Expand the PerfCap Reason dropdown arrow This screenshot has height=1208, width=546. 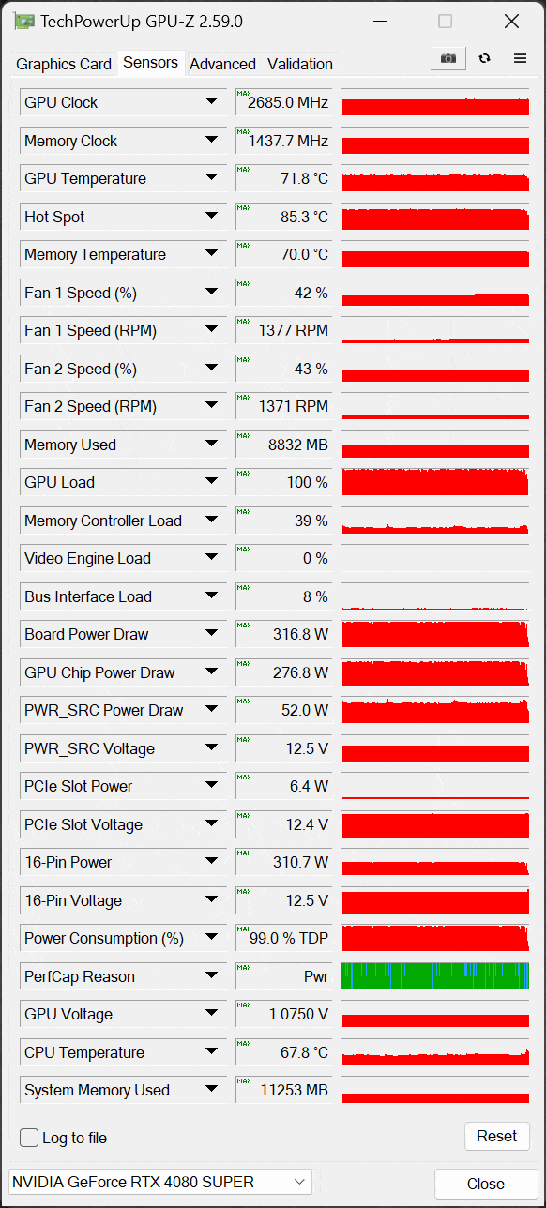tap(211, 976)
